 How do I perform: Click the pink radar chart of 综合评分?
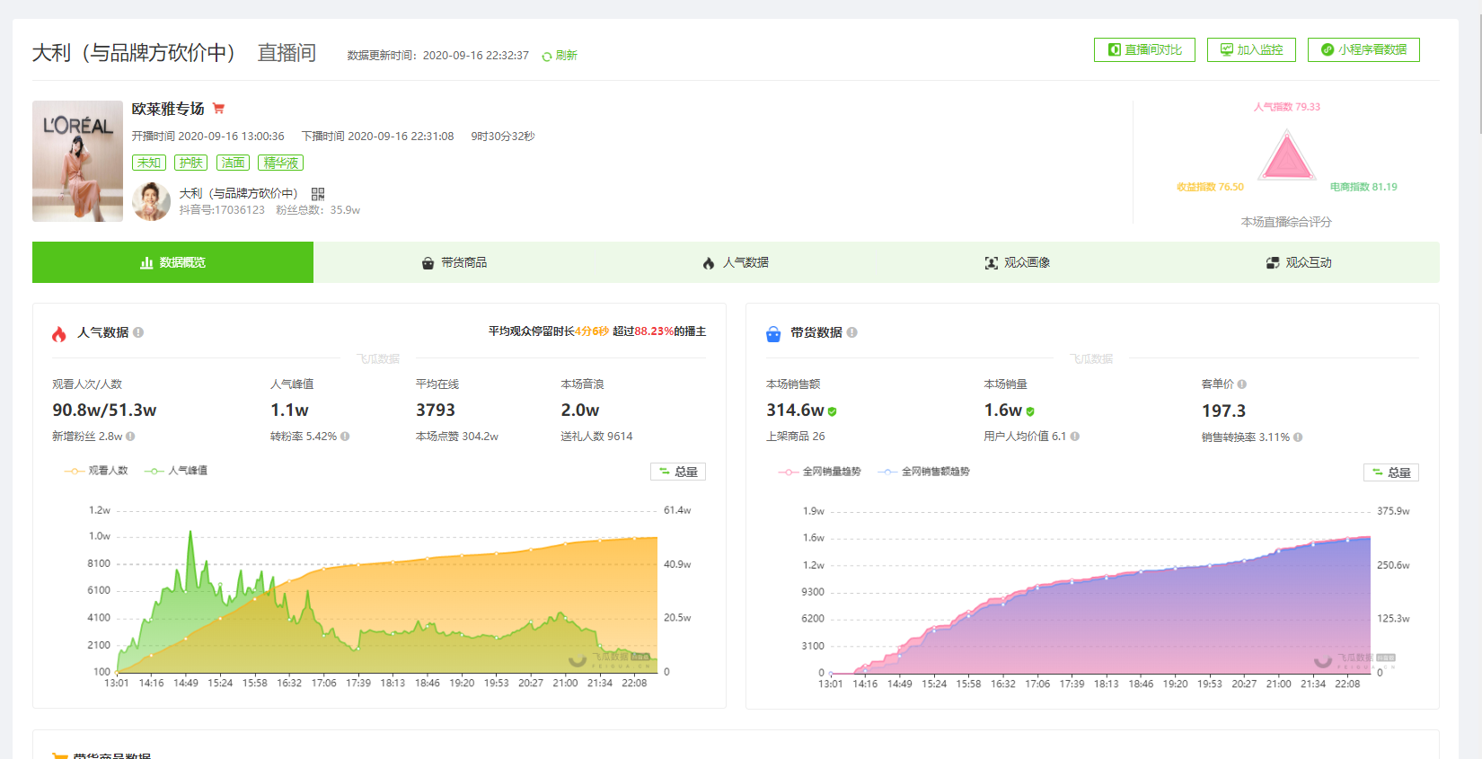click(1287, 155)
